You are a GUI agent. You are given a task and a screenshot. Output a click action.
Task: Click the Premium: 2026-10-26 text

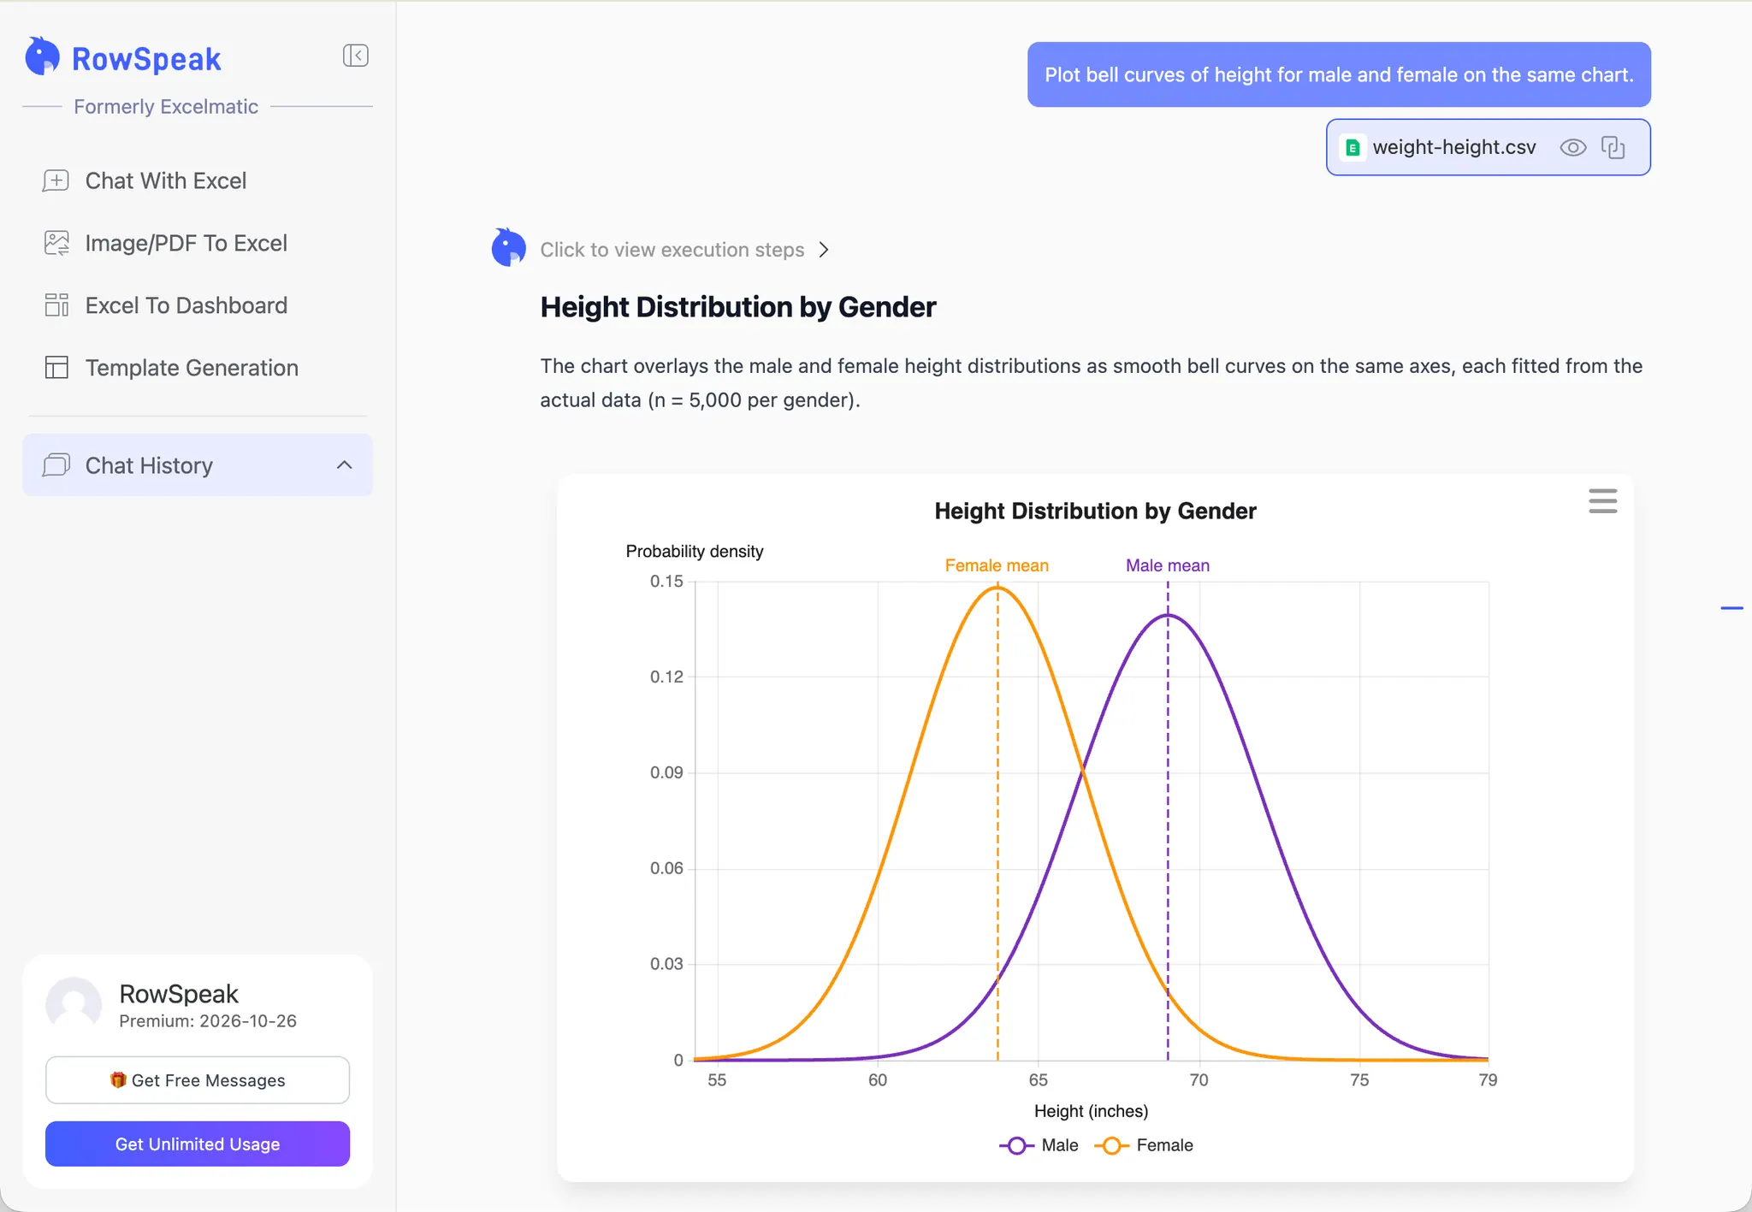[208, 1020]
